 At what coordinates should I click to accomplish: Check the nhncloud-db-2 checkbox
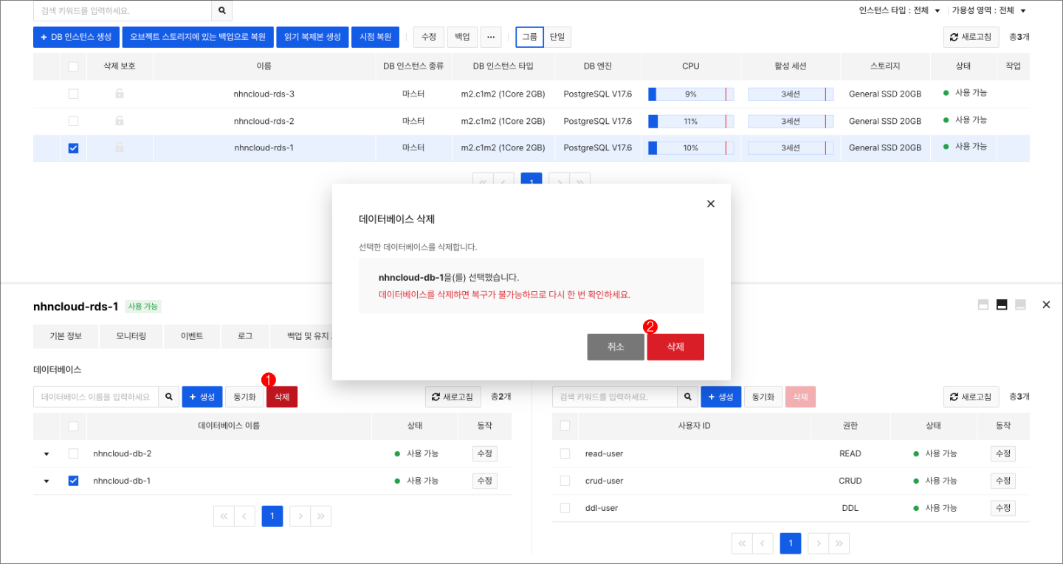72,453
